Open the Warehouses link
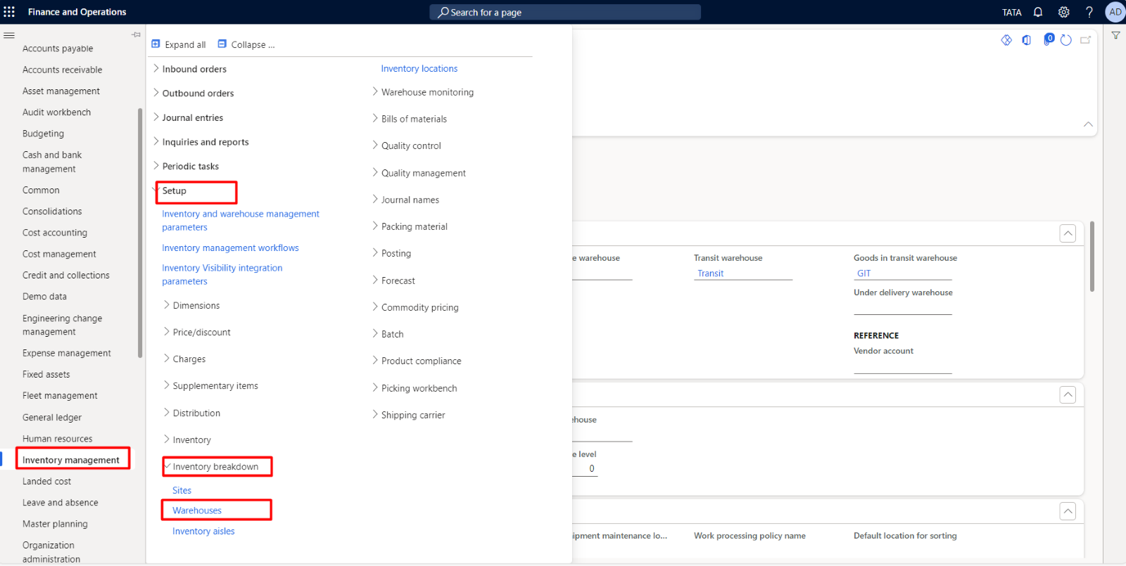Image resolution: width=1126 pixels, height=566 pixels. point(197,510)
